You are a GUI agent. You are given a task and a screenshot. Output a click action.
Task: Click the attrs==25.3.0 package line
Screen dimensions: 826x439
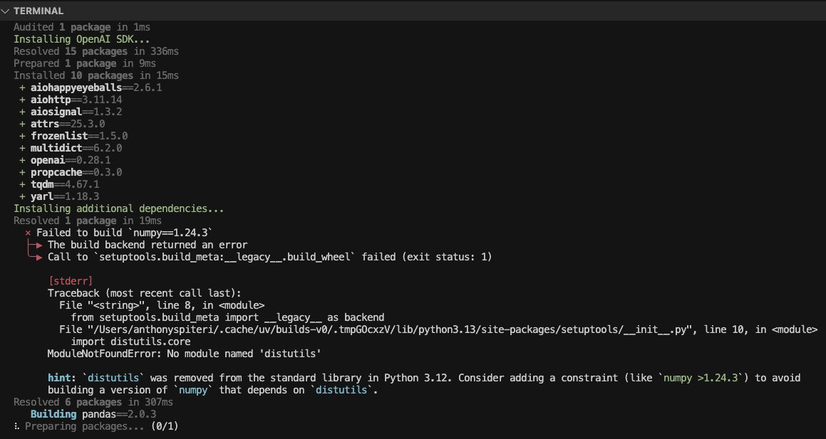[61, 124]
